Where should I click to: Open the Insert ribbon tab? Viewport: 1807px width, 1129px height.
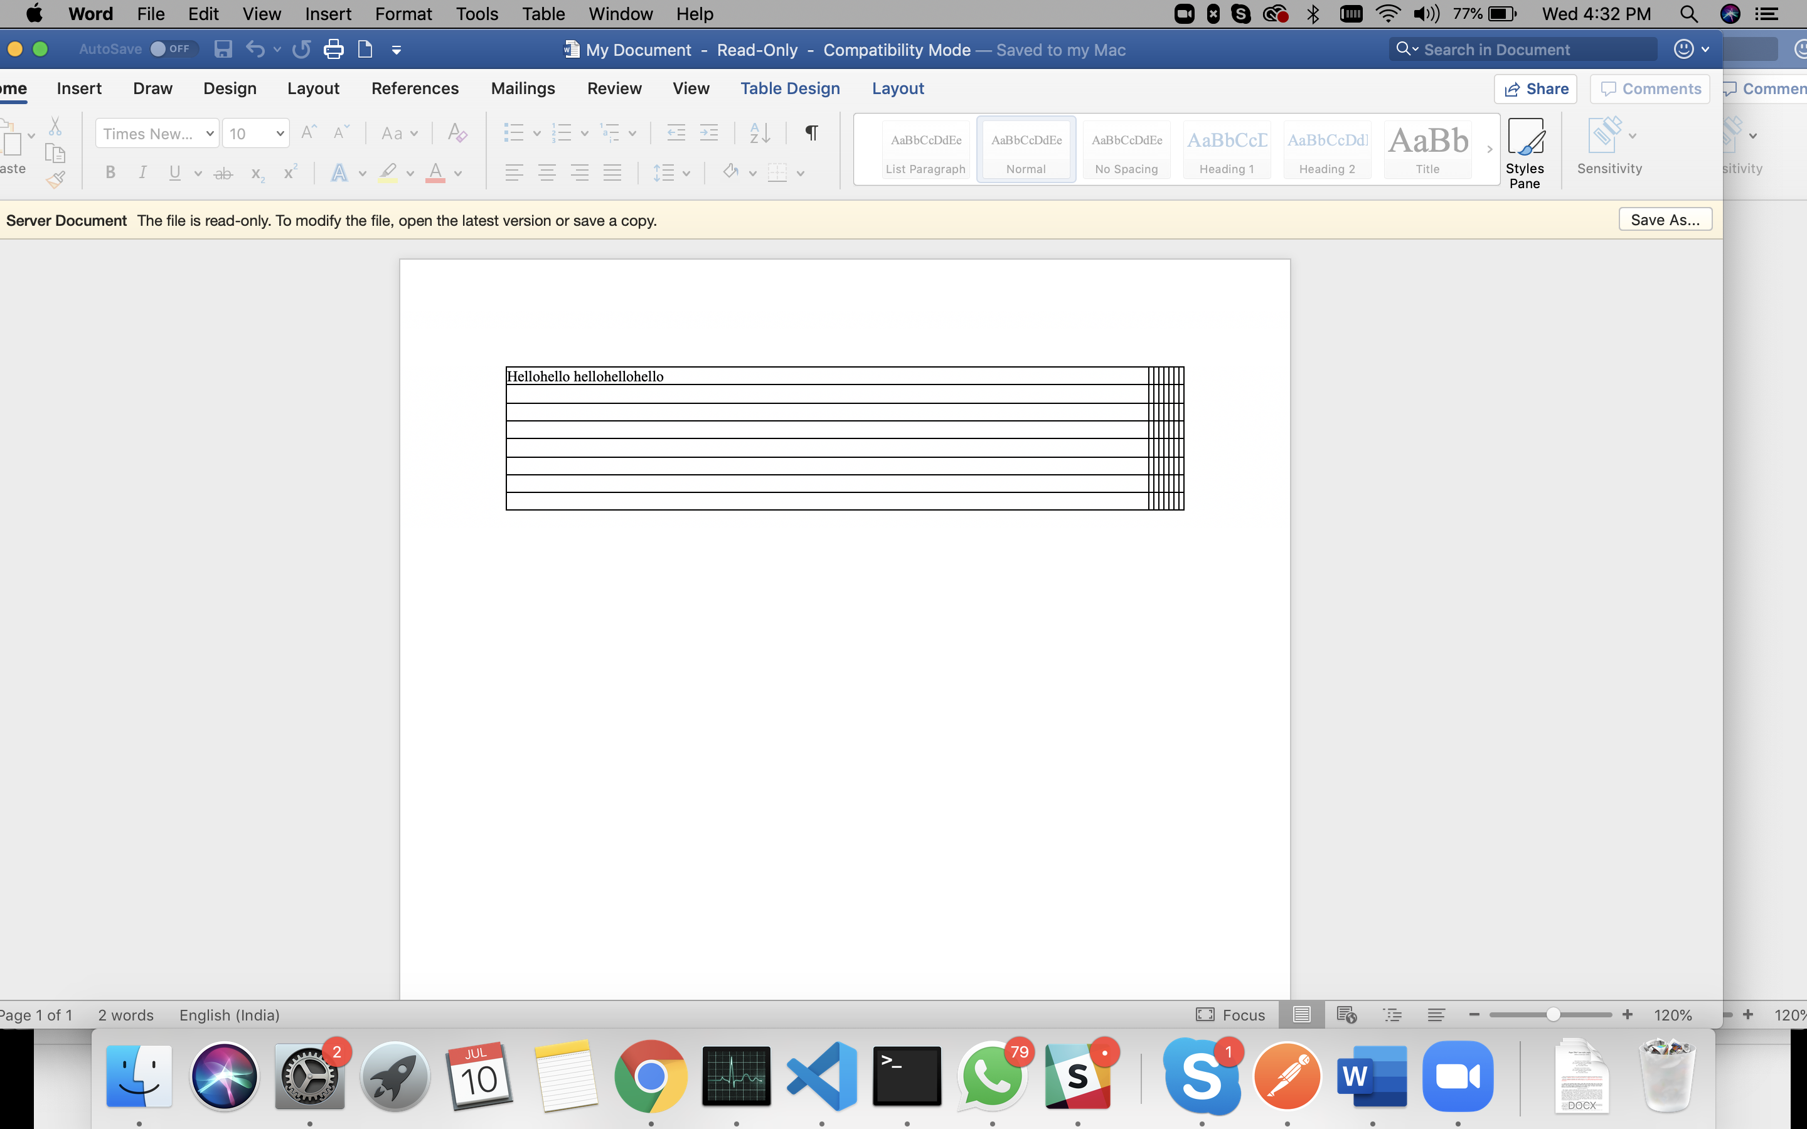pyautogui.click(x=79, y=88)
